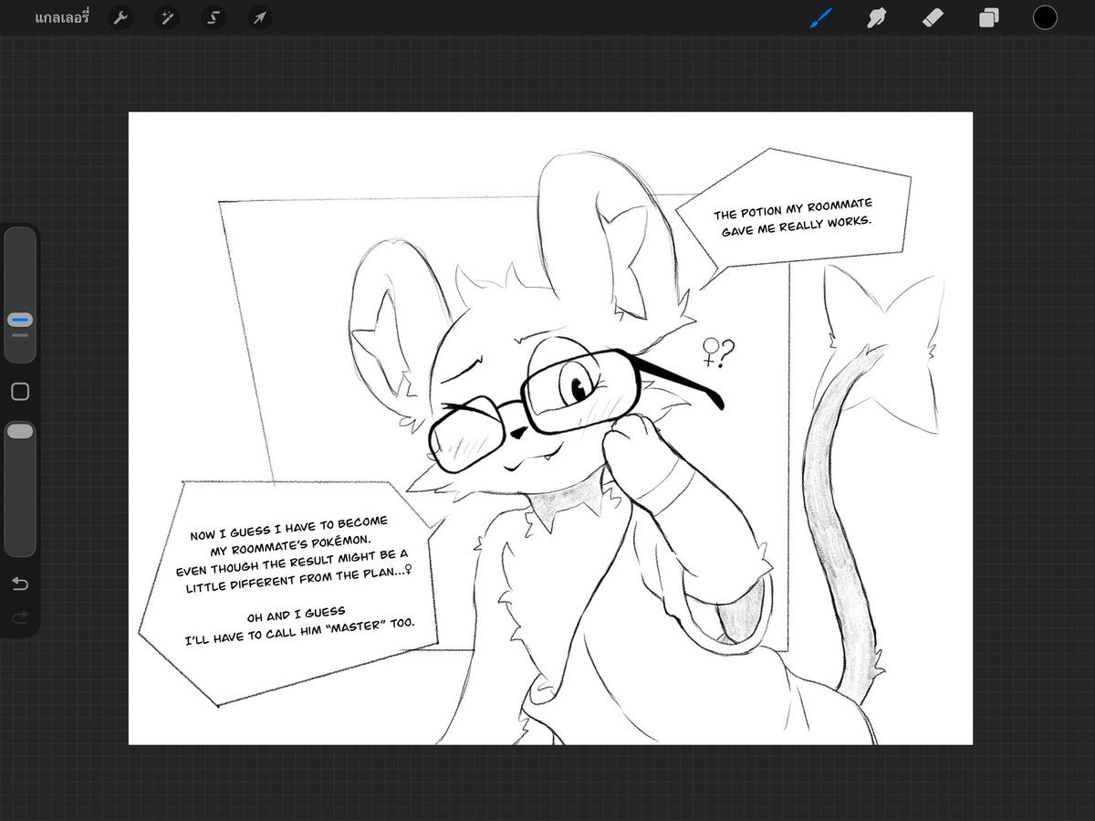Click the brush opacity slider handle

pyautogui.click(x=20, y=431)
